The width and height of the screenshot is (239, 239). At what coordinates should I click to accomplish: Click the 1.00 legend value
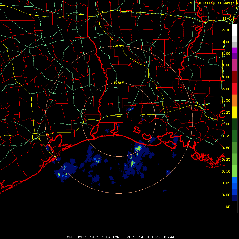226,124
